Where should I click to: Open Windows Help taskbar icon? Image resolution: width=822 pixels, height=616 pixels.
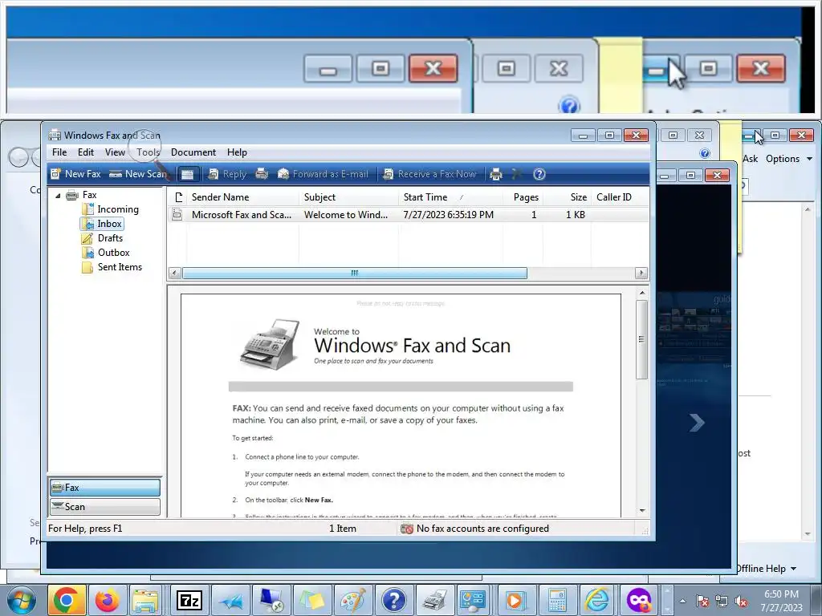pyautogui.click(x=393, y=600)
